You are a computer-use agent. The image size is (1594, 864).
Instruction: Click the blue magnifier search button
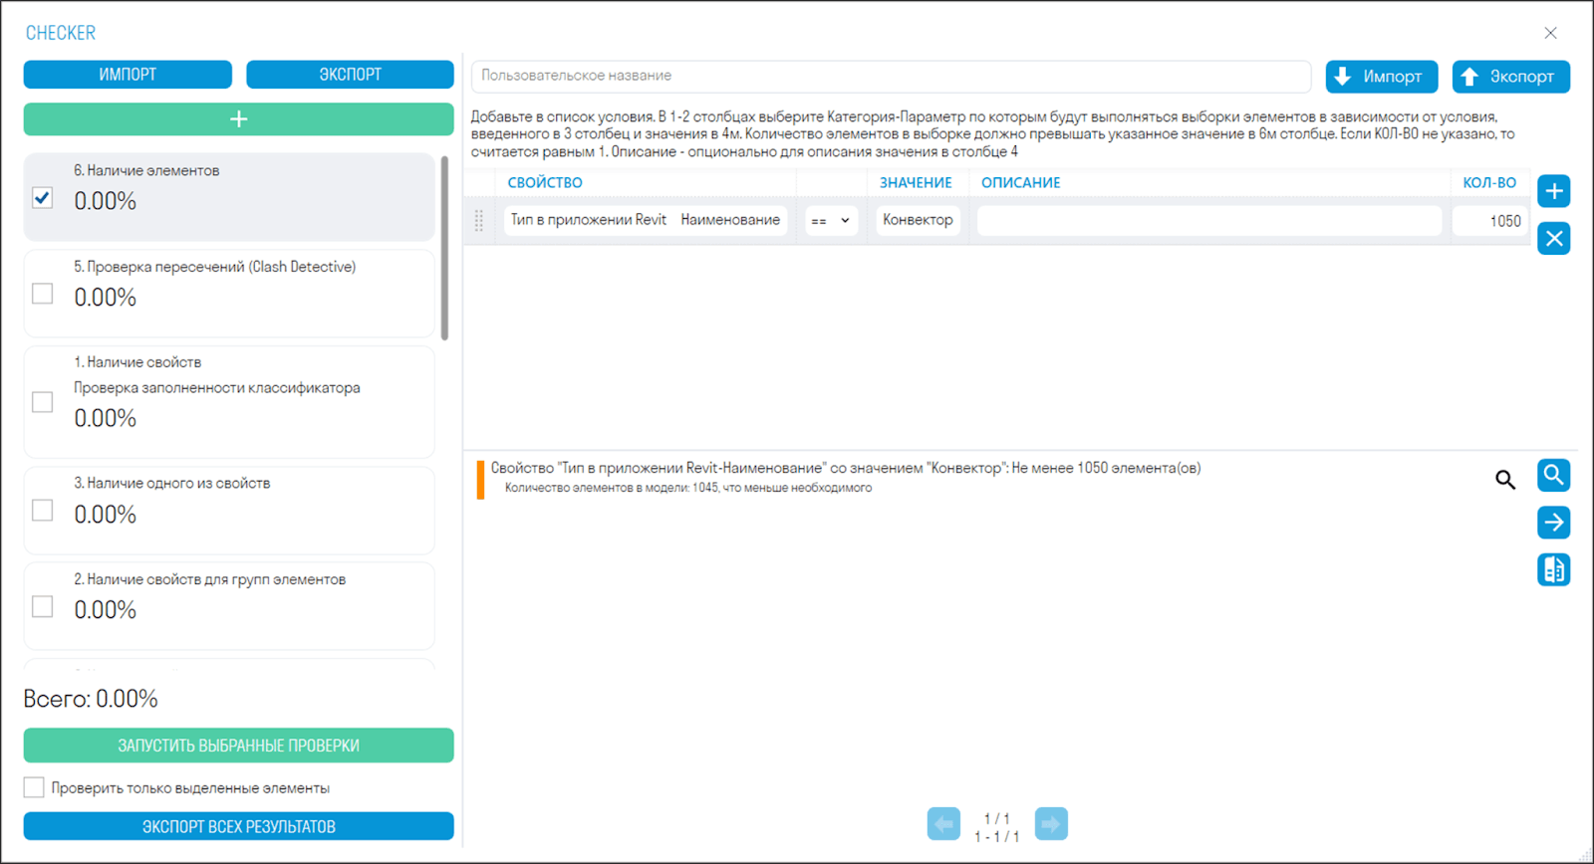click(x=1553, y=475)
